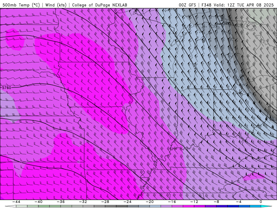Select the 0 colorbar tick label

tap(261, 202)
